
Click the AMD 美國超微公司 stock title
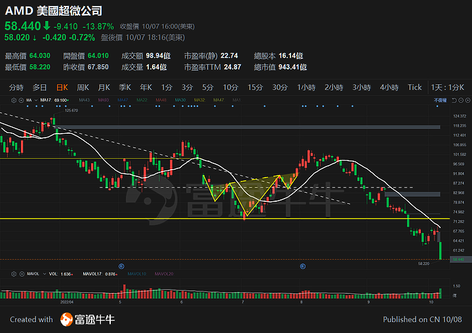[x=54, y=11]
